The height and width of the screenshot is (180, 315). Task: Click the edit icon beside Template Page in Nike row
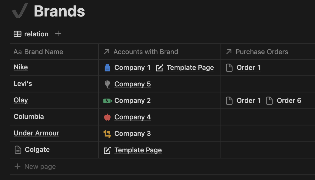(x=159, y=68)
